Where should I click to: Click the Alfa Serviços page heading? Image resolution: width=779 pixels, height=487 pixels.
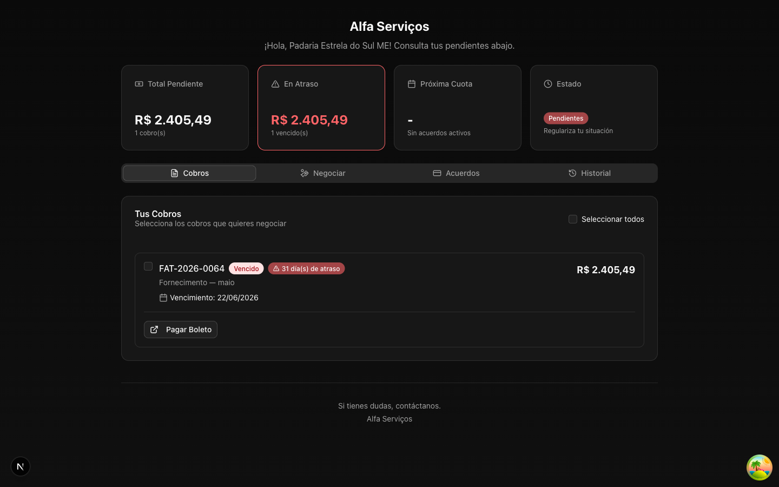(389, 27)
